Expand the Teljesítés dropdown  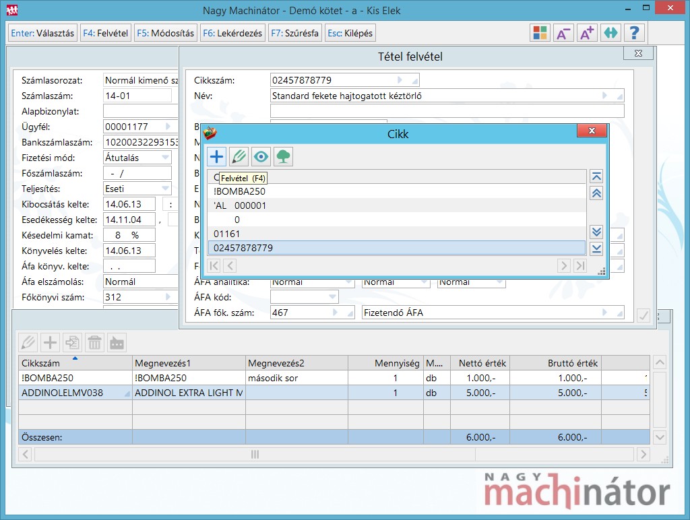165,189
